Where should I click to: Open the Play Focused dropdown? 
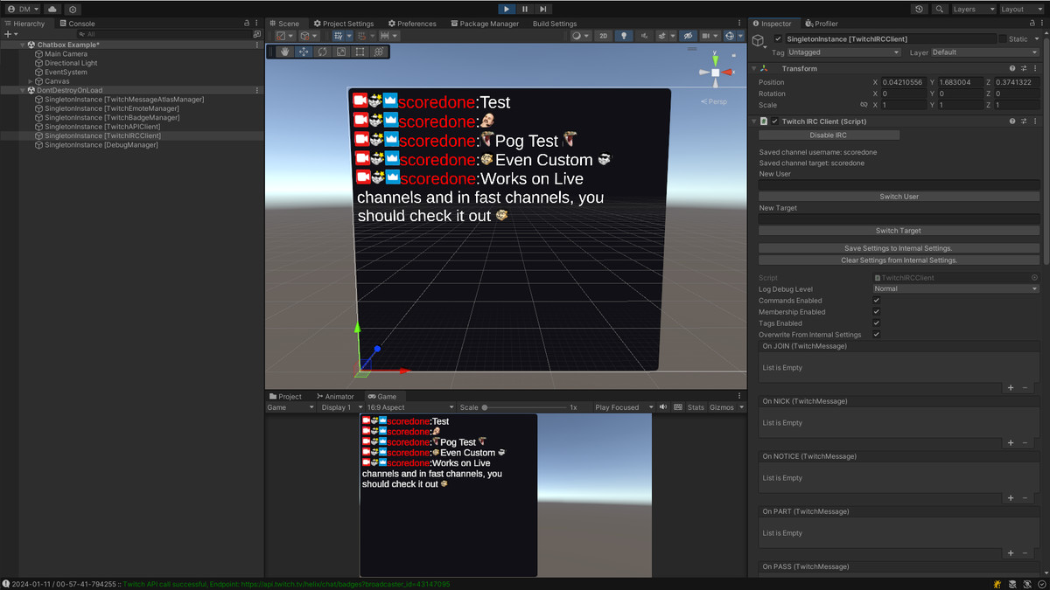(623, 407)
